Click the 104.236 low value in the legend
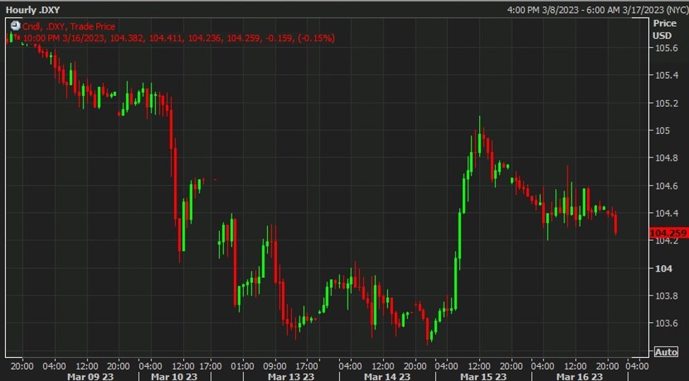Image resolution: width=689 pixels, height=381 pixels. 206,39
